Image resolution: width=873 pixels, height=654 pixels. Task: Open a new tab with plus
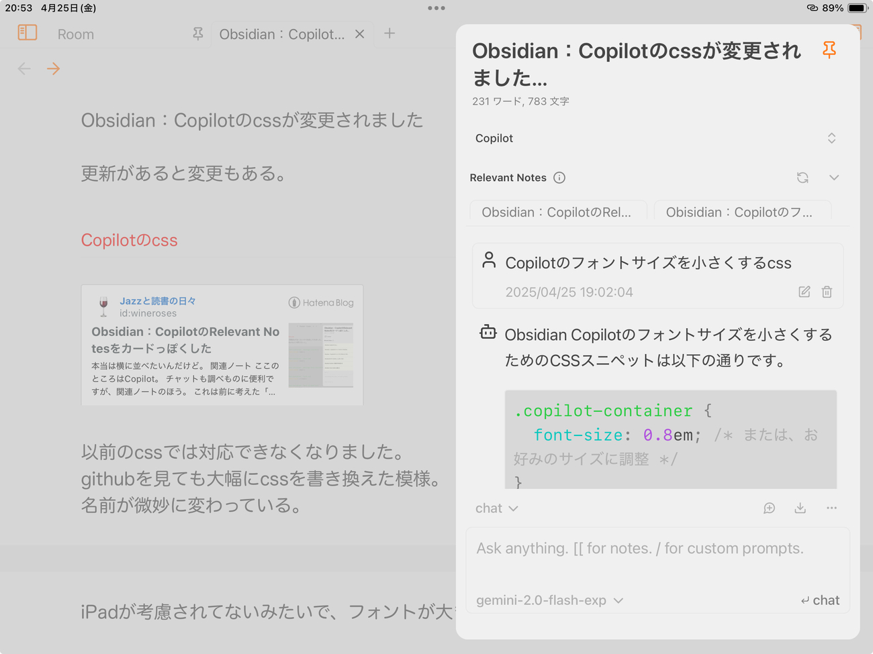(389, 34)
